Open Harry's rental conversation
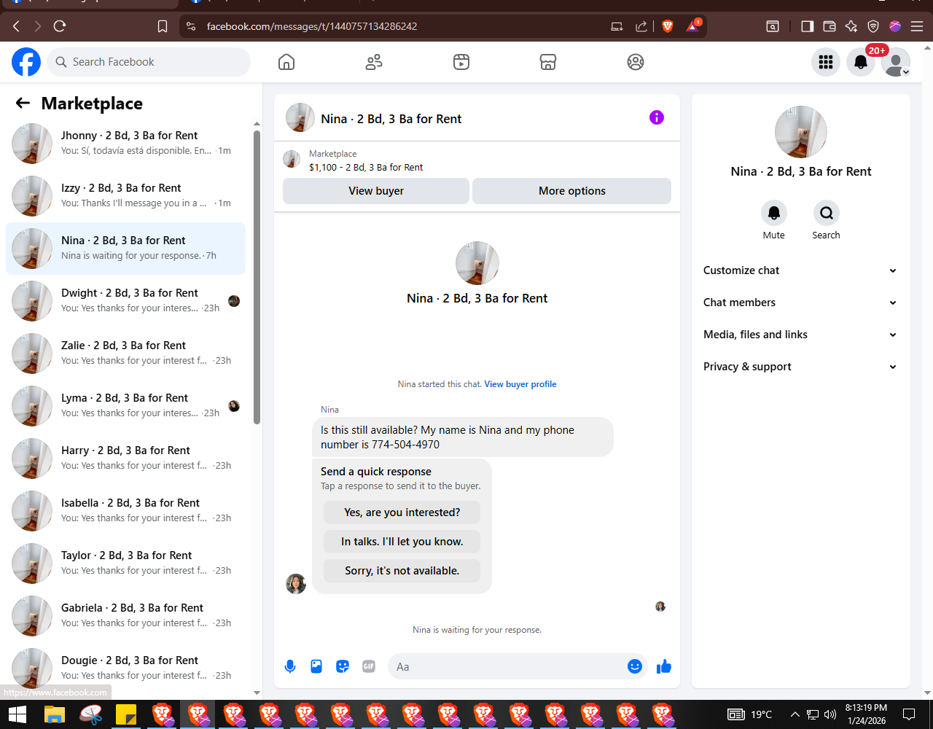Screen dimensions: 933x729 [x=125, y=459]
